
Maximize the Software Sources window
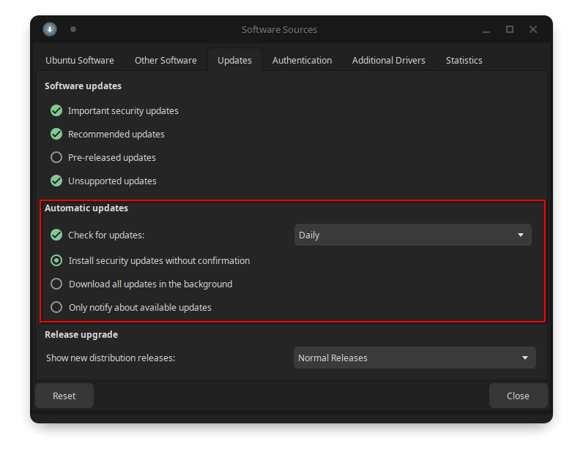[x=510, y=29]
